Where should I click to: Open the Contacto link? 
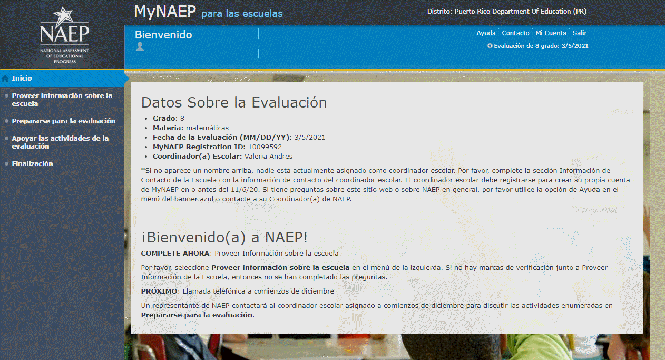(515, 33)
